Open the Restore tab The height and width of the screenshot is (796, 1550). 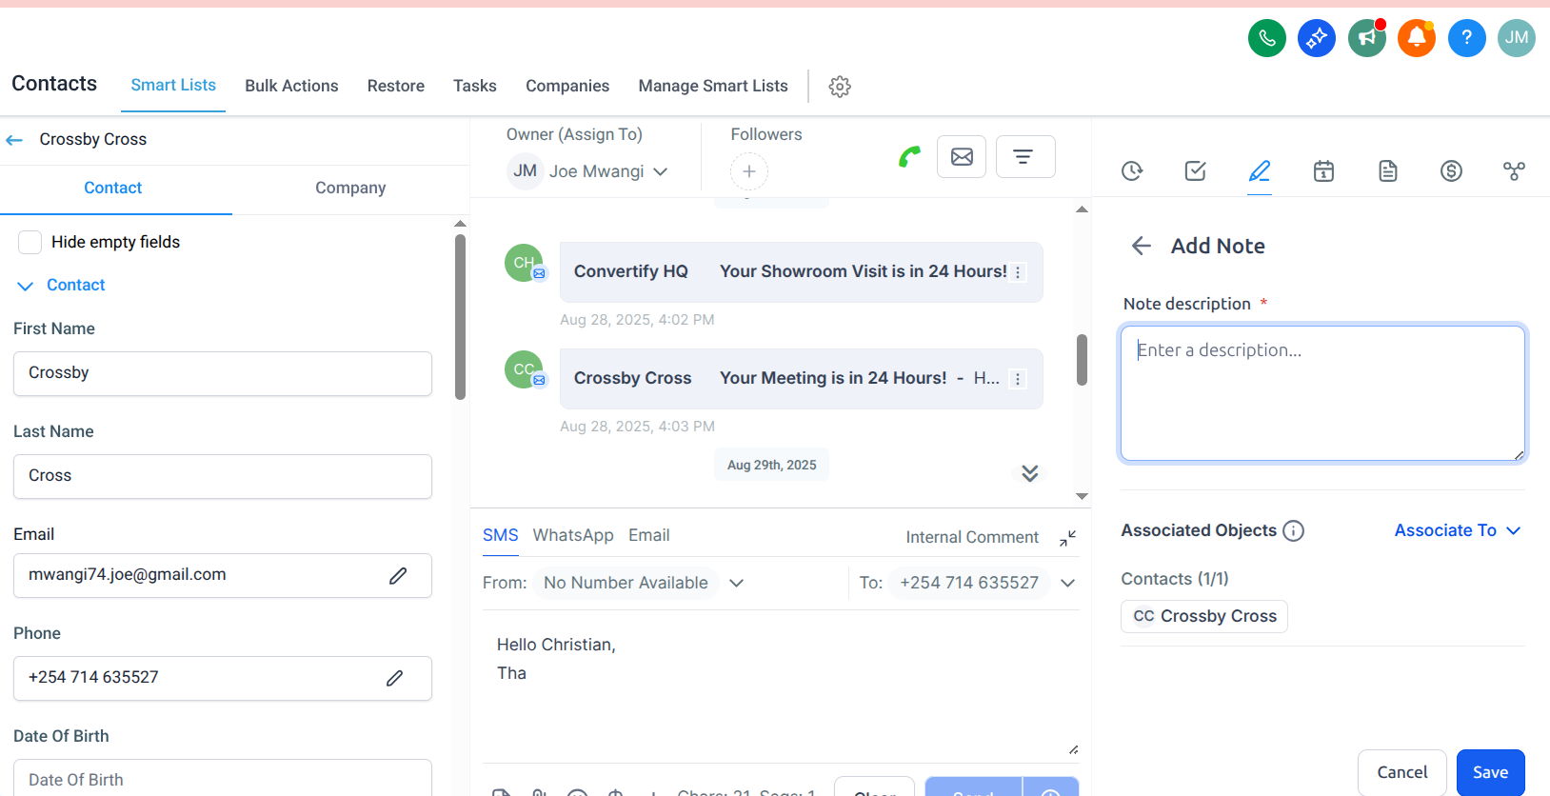(x=396, y=86)
